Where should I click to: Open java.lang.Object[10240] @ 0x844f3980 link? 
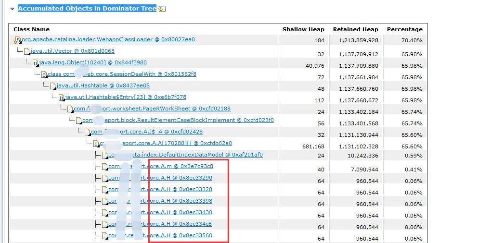[93, 62]
